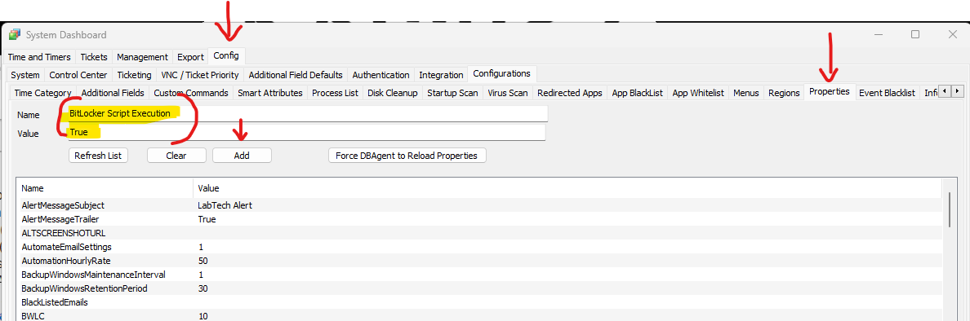Switch to the App BlackList tab
The height and width of the screenshot is (321, 970).
(637, 93)
